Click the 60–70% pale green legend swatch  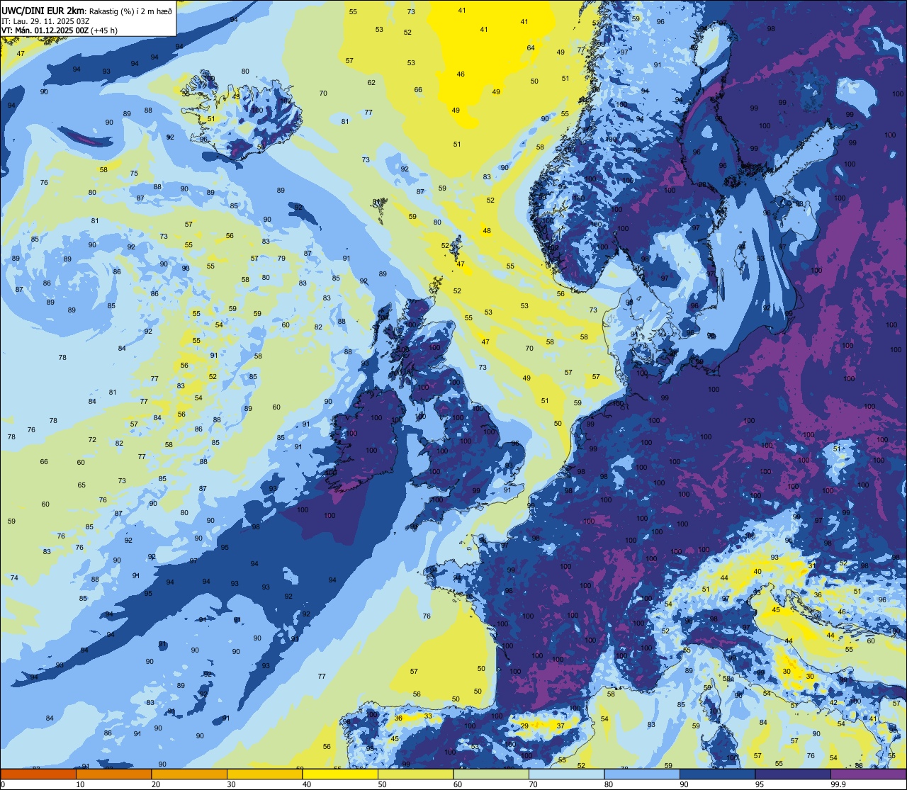tap(491, 774)
